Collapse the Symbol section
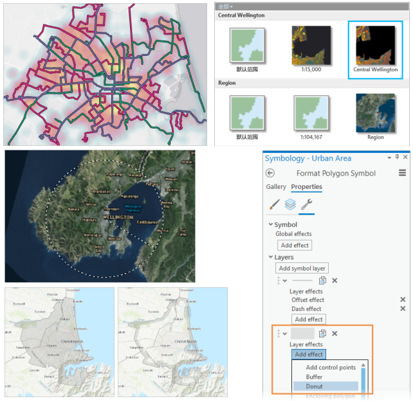 coord(270,224)
